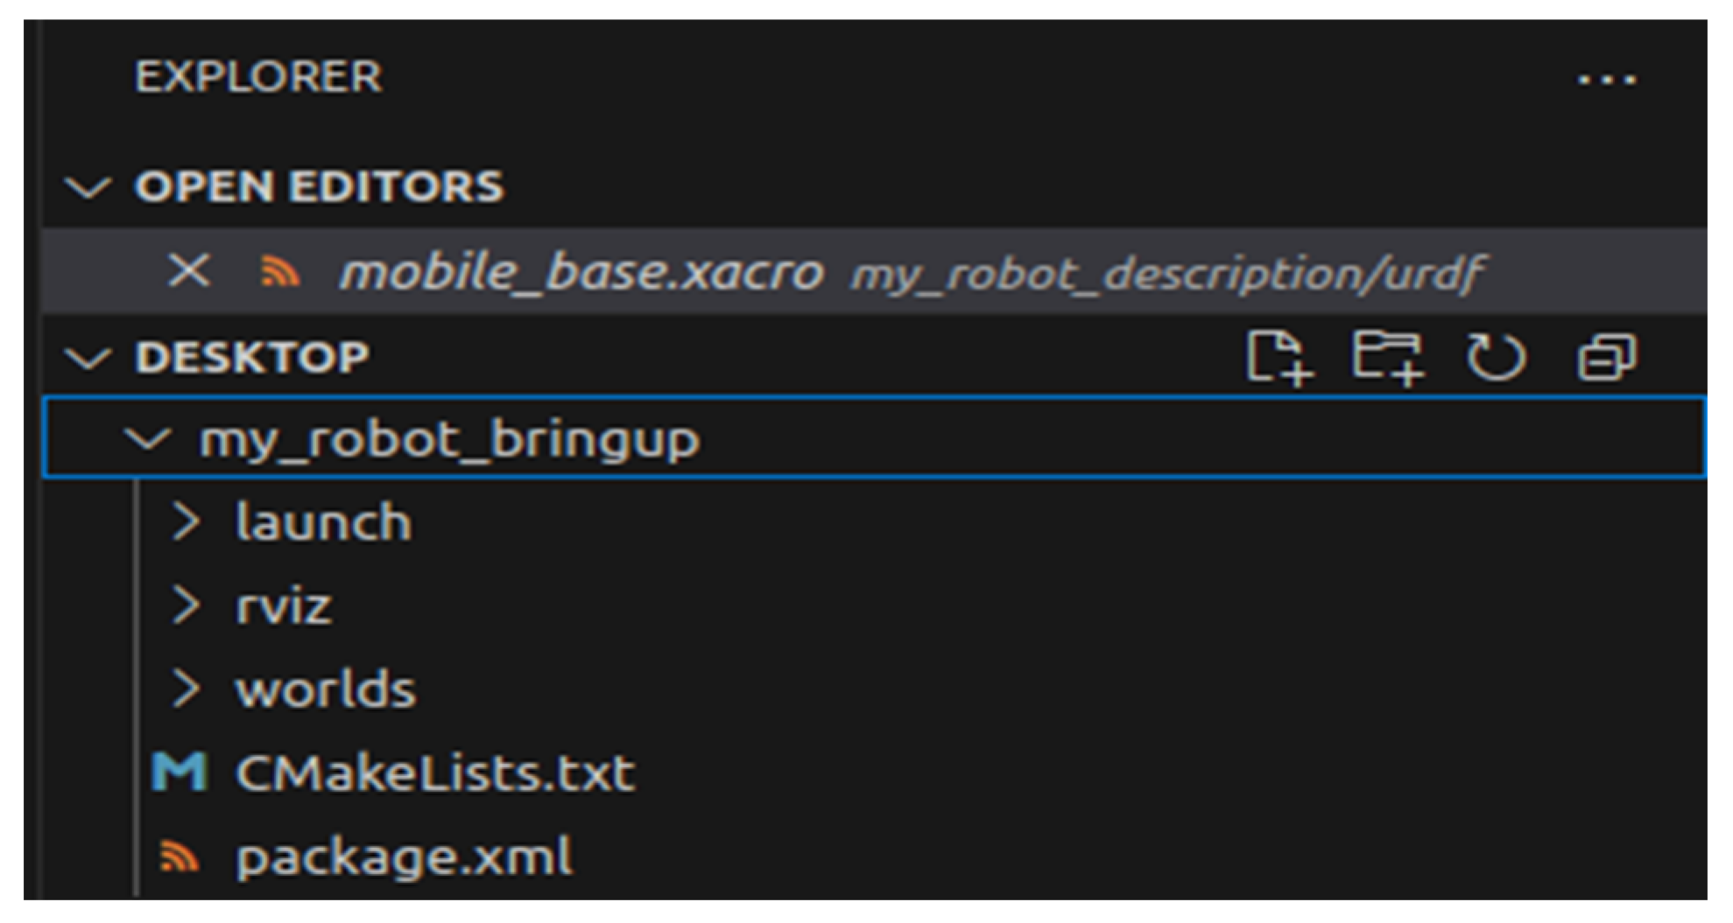Select mobile_base.xacro in Open Editors
Image resolution: width=1733 pixels, height=923 pixels.
click(x=581, y=272)
